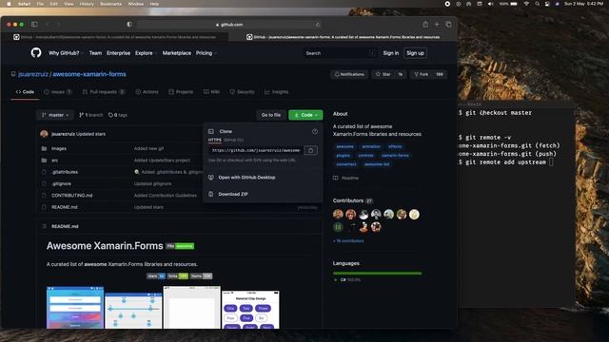
Task: Star the repository
Action: point(383,74)
